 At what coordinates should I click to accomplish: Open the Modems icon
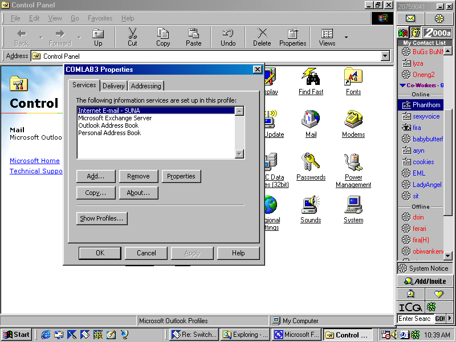[x=353, y=124]
